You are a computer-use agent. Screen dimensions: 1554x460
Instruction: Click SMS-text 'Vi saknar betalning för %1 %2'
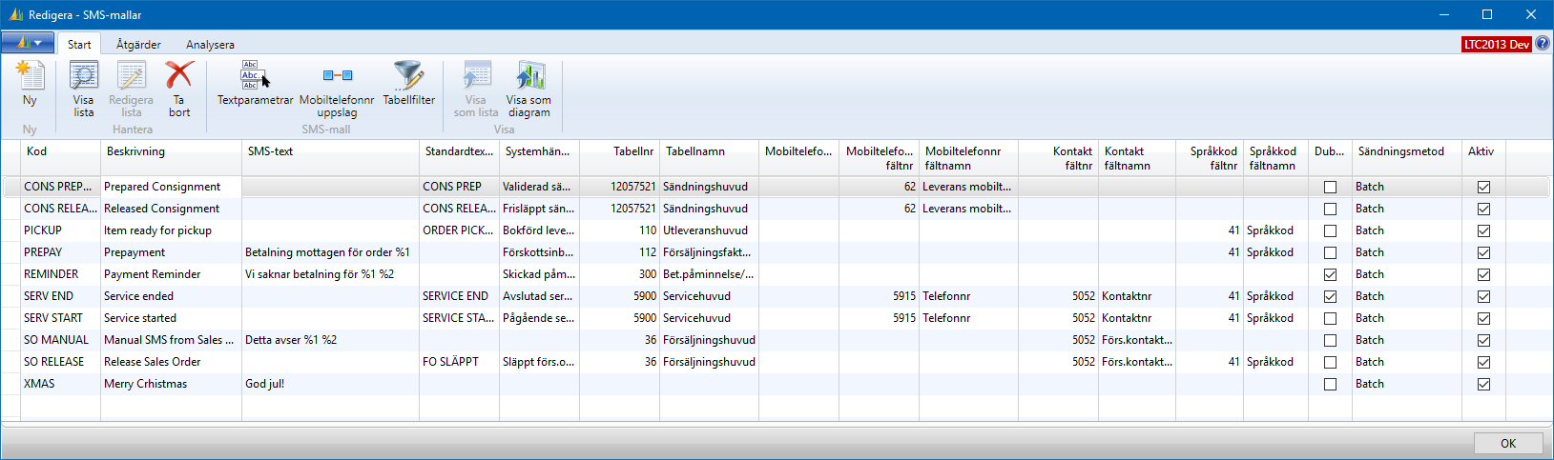pyautogui.click(x=330, y=274)
